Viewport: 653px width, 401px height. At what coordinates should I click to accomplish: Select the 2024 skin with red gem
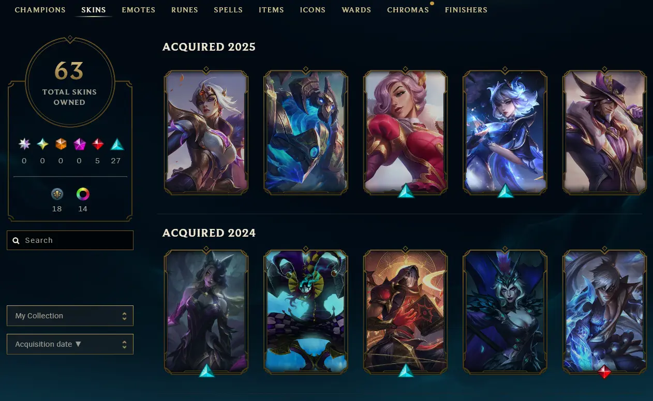tap(604, 312)
